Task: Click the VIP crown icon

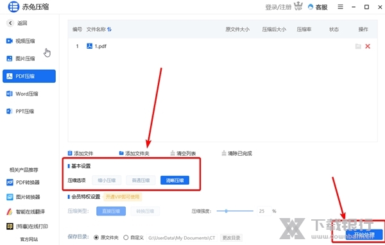Action: (x=298, y=6)
